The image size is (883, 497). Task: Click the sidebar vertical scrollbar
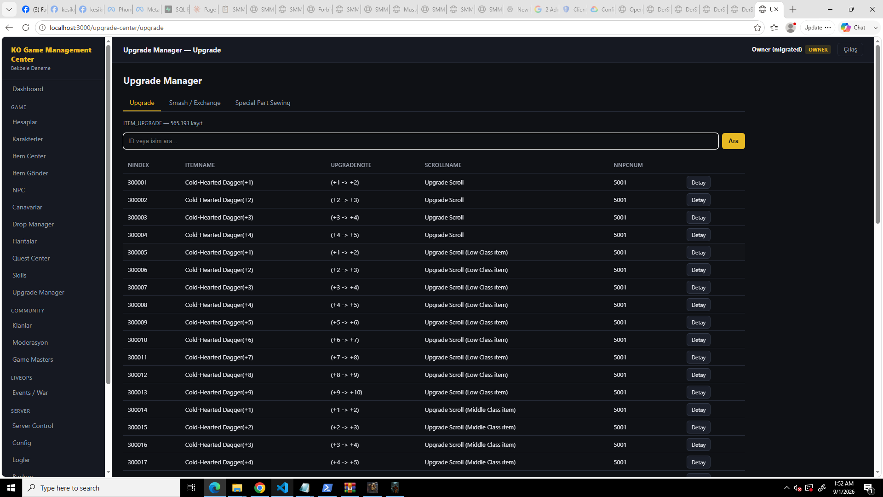(x=108, y=214)
